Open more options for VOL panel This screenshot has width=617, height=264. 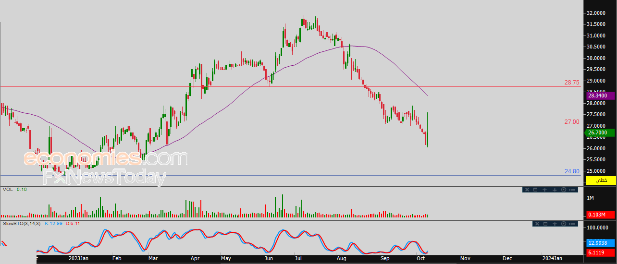(x=572, y=190)
